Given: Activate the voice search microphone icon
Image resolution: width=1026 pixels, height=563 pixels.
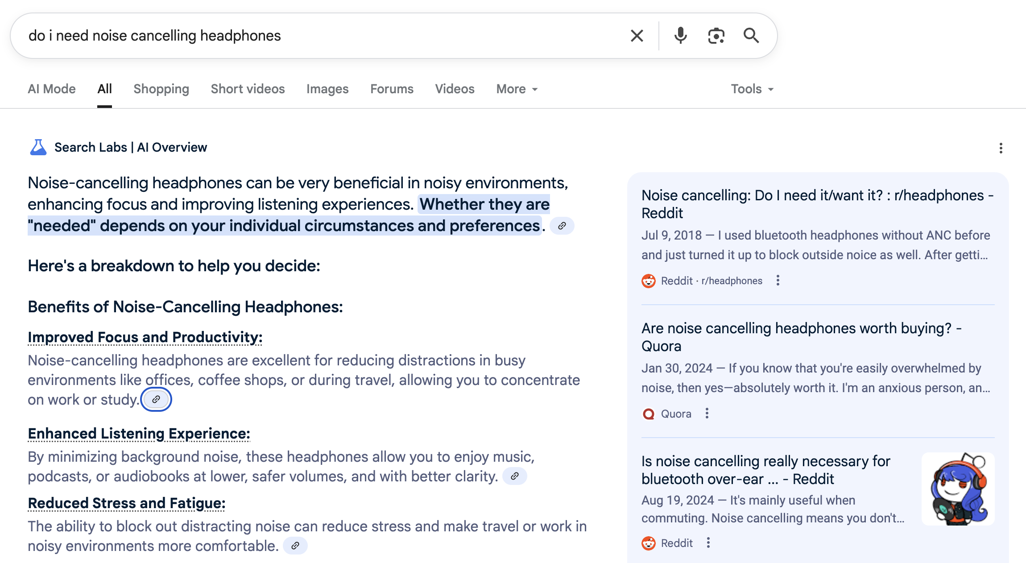Looking at the screenshot, I should pos(680,35).
